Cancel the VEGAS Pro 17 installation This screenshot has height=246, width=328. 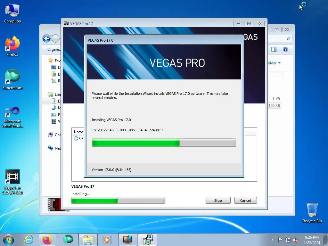pyautogui.click(x=245, y=201)
